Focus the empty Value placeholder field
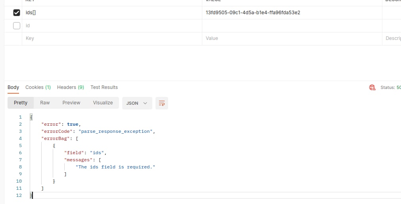The image size is (401, 204). tap(292, 38)
